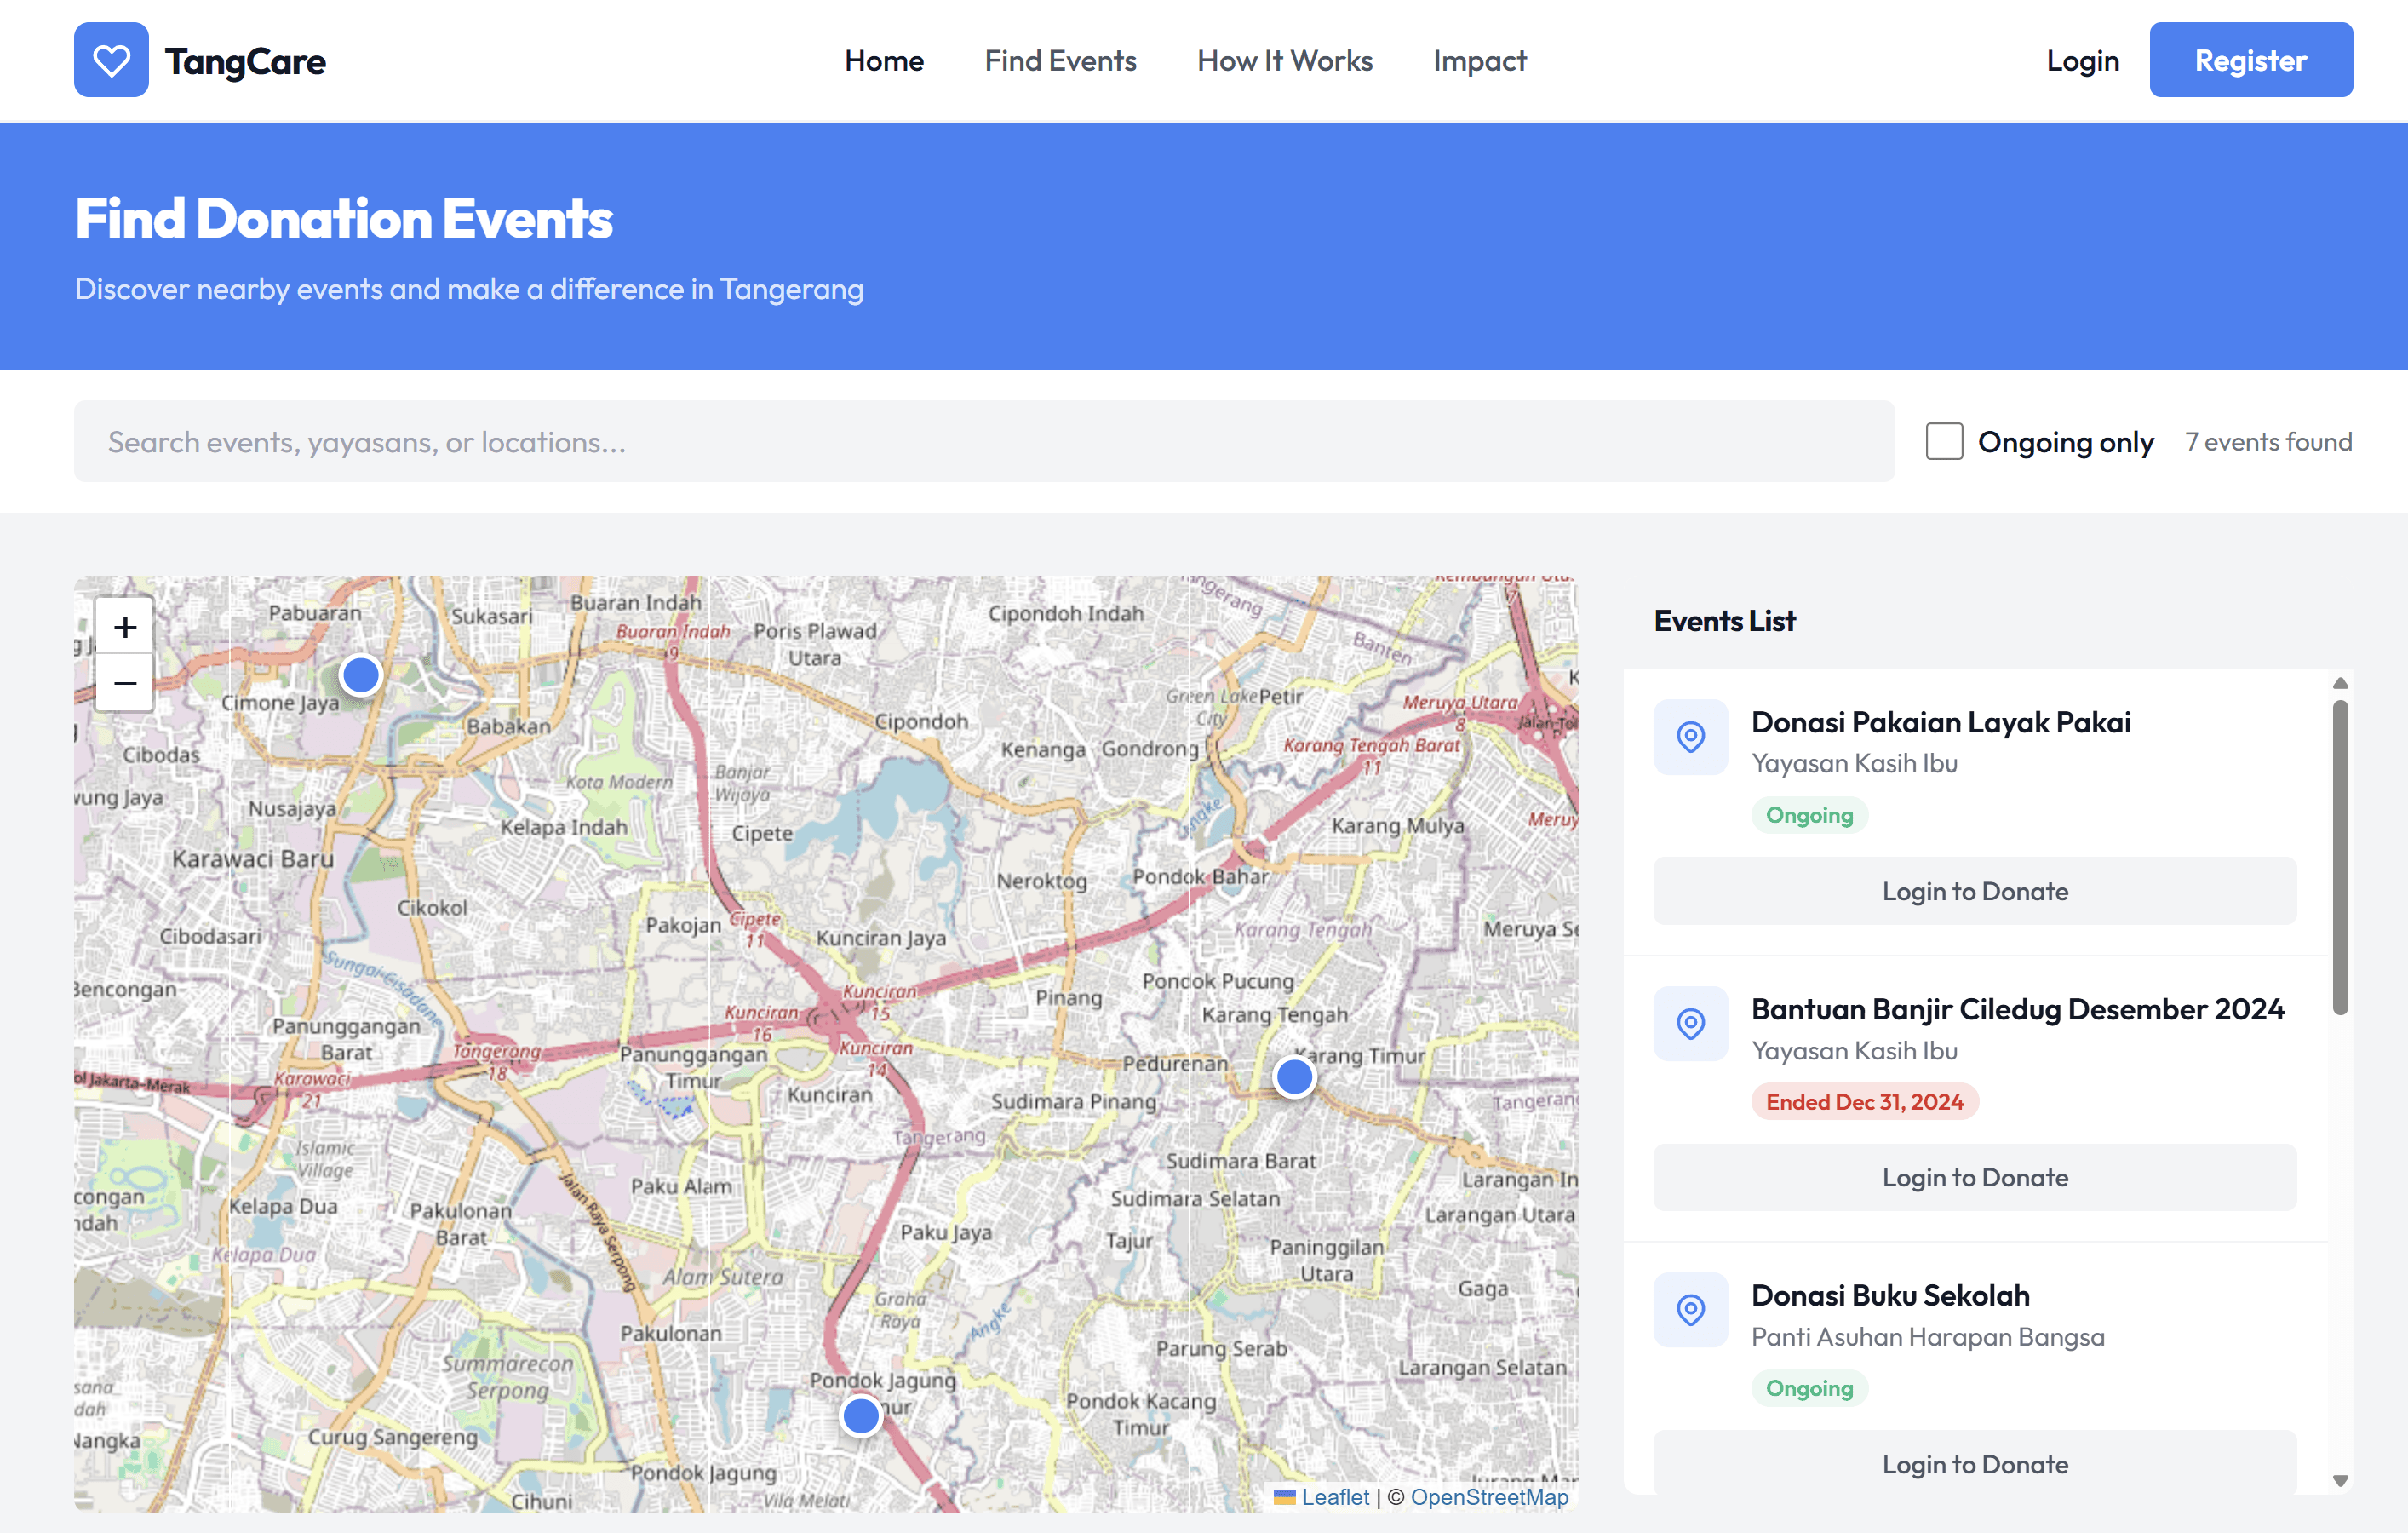The width and height of the screenshot is (2408, 1533).
Task: Open the Find Events nav item
Action: pyautogui.click(x=1060, y=61)
